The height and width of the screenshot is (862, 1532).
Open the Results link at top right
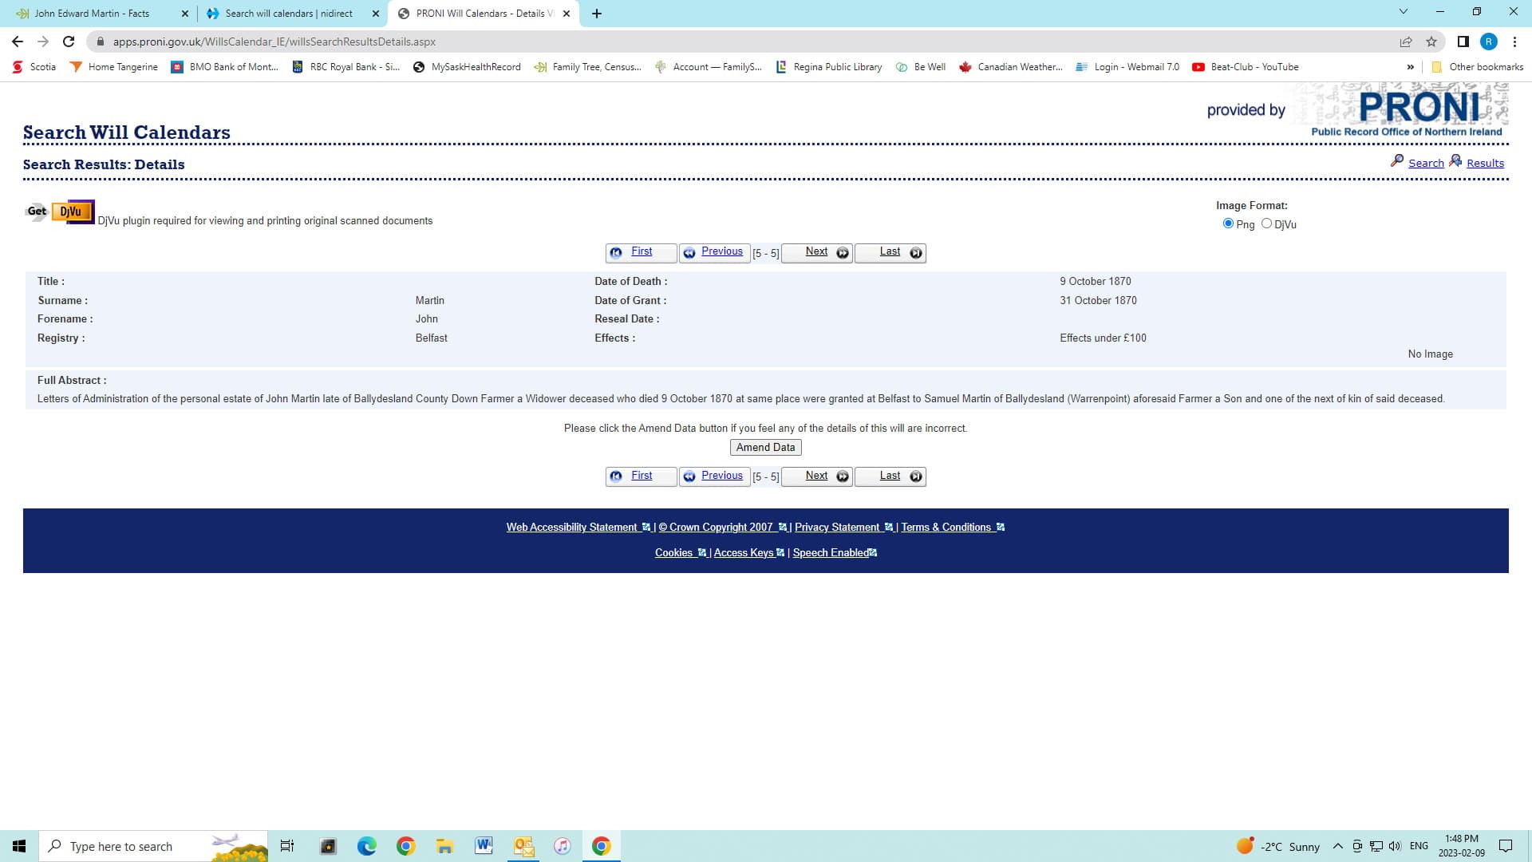tap(1485, 163)
